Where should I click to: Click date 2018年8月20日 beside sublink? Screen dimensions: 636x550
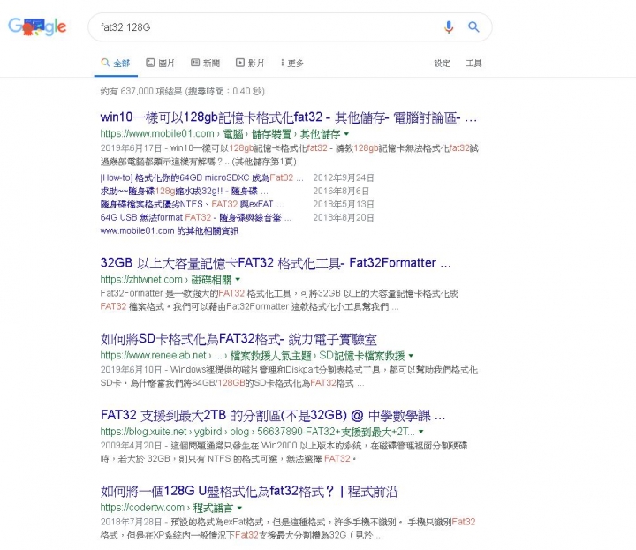tap(343, 217)
